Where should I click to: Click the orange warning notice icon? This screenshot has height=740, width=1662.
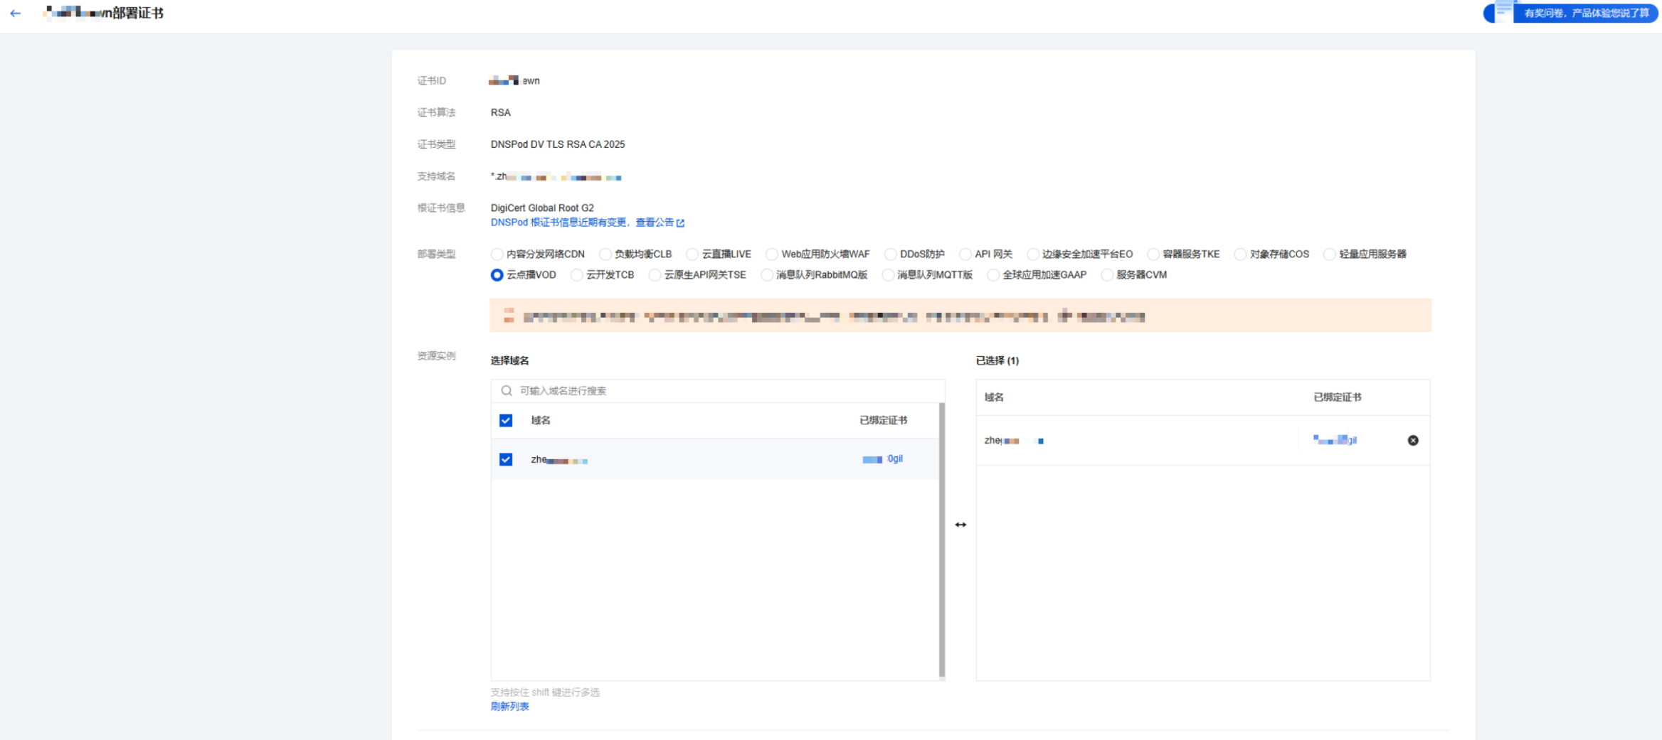coord(509,316)
